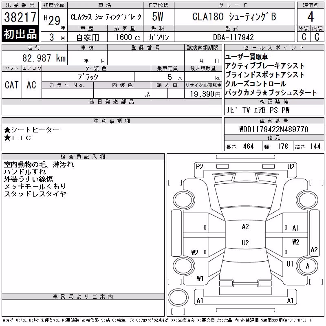This screenshot has height=326, width=326.
Task: Select the ★ETC note
Action: click(x=18, y=138)
